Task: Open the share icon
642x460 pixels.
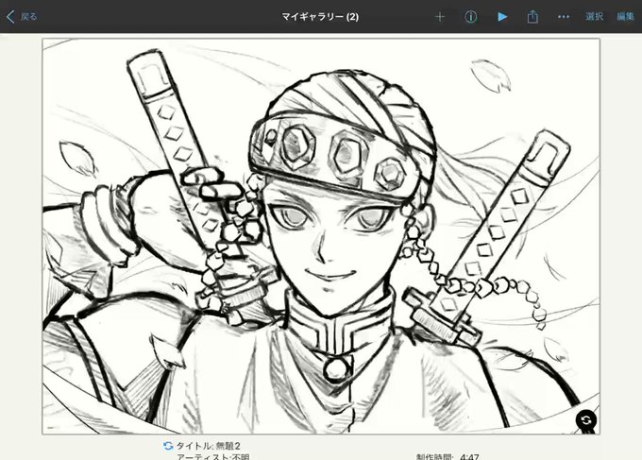Action: click(532, 16)
